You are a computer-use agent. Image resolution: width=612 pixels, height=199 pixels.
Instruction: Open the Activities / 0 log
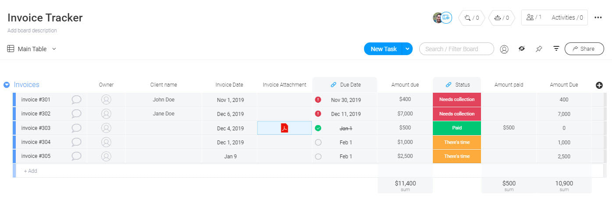(x=567, y=17)
